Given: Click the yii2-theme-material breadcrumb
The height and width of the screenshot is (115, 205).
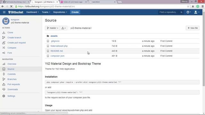Looking at the screenshot, I should [x=80, y=28].
